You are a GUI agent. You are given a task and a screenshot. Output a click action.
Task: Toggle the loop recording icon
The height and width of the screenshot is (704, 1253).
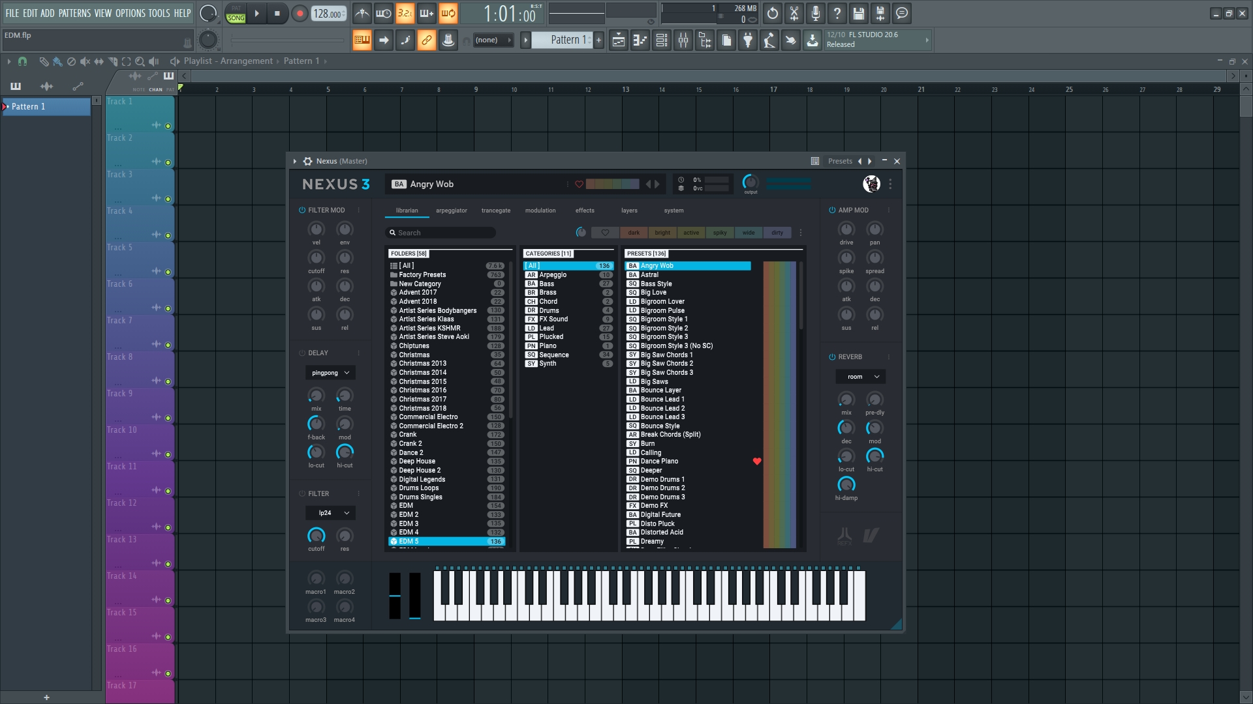click(x=448, y=13)
